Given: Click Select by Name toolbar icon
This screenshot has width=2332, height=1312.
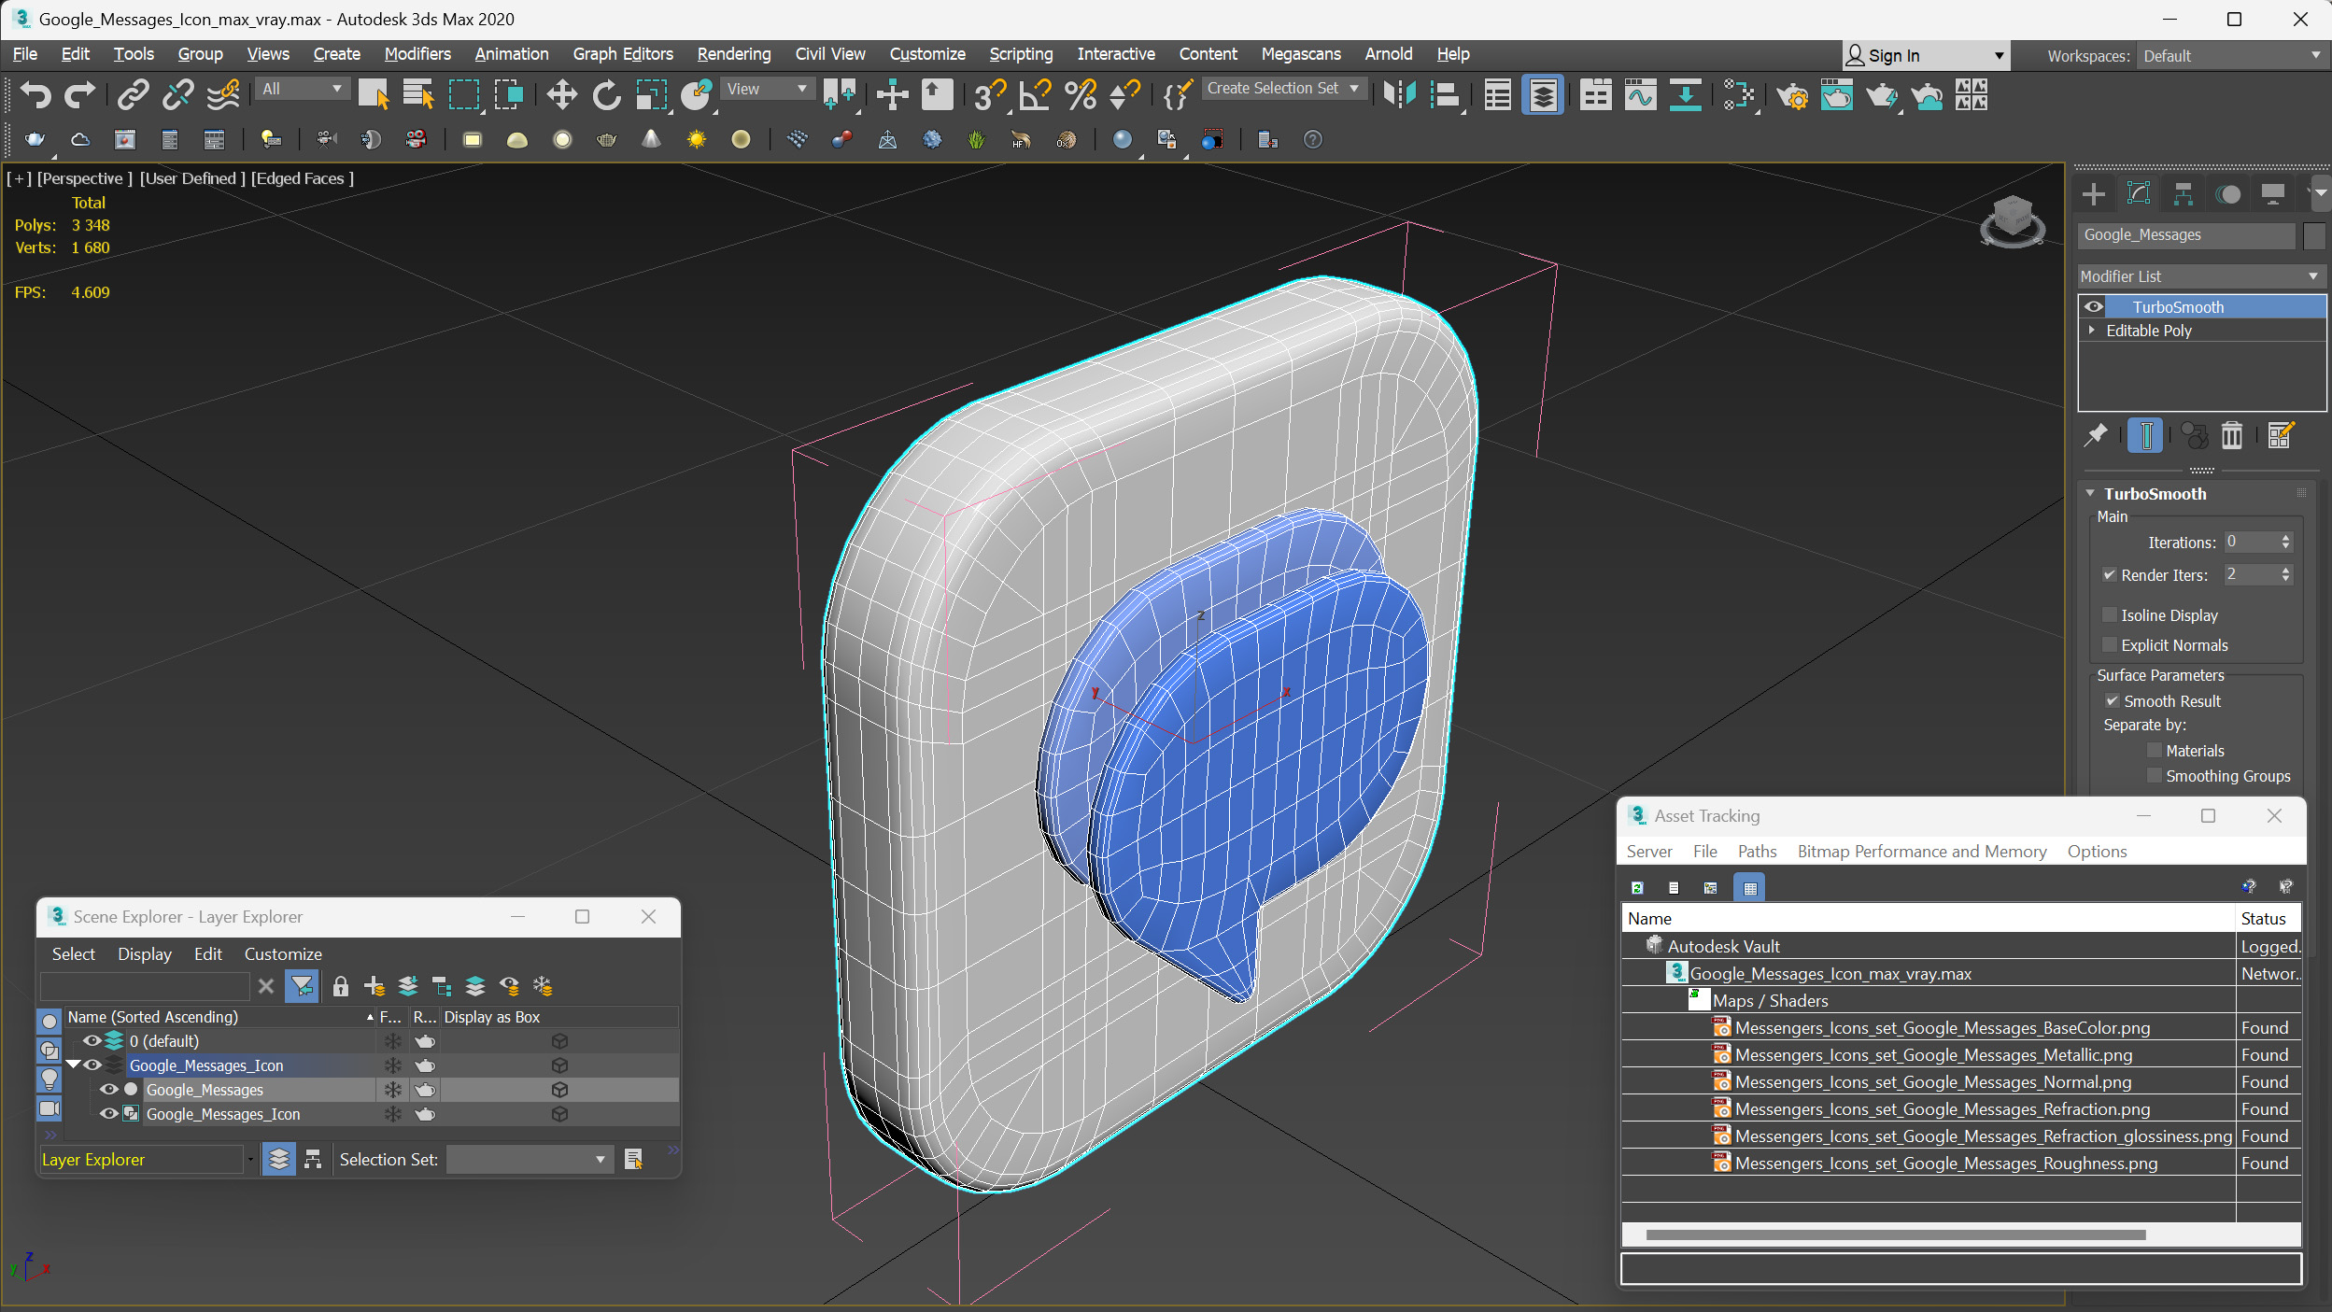Looking at the screenshot, I should [x=417, y=94].
